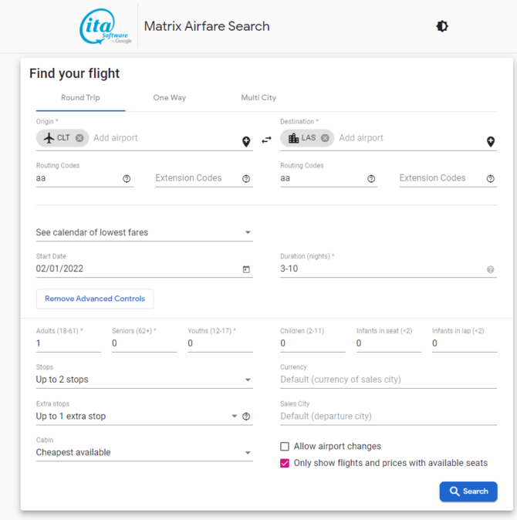The width and height of the screenshot is (517, 520).
Task: Open nearby airports picker for Origin
Action: point(246,142)
